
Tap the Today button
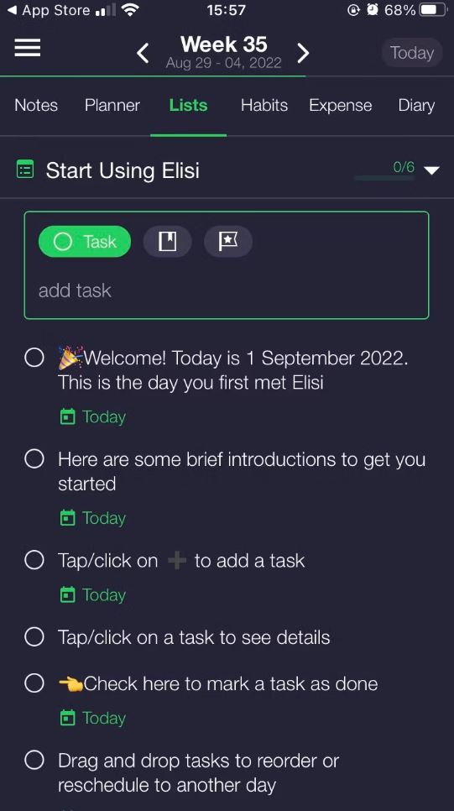tap(411, 53)
